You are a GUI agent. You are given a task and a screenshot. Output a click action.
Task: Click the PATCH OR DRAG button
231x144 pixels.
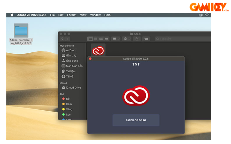click(136, 120)
